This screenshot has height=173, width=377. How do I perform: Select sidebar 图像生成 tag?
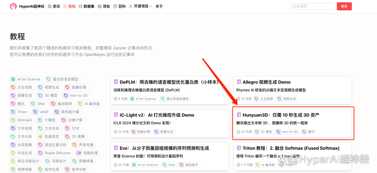(22, 96)
